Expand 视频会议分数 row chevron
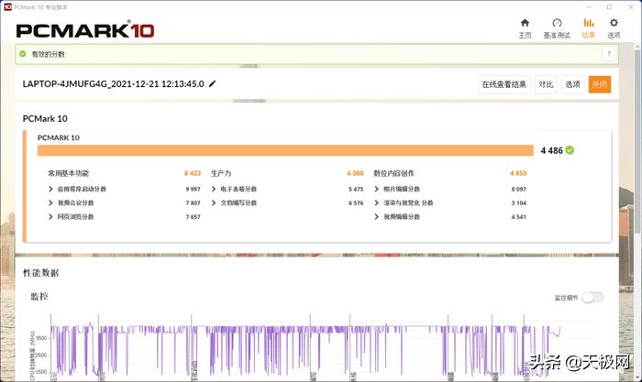 (x=50, y=202)
